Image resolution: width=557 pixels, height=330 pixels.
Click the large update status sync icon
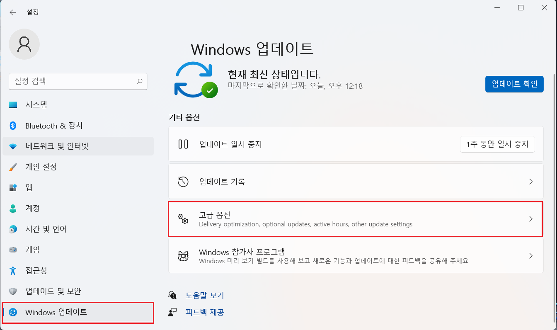pyautogui.click(x=196, y=80)
